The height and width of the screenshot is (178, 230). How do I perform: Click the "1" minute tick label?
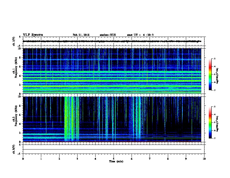point(41,159)
